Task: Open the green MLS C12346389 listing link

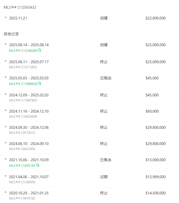Action: (x=23, y=51)
